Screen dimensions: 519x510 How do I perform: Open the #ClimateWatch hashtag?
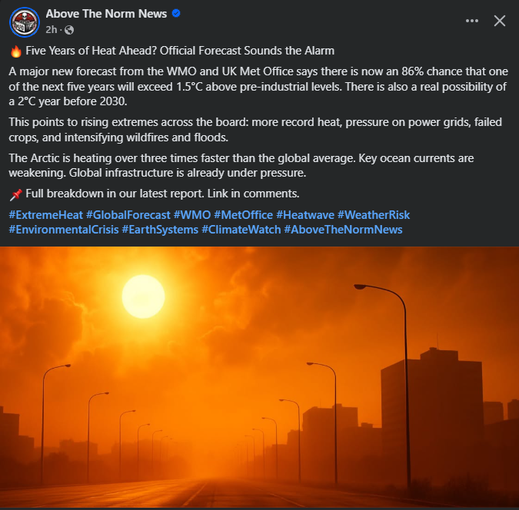[x=241, y=230]
